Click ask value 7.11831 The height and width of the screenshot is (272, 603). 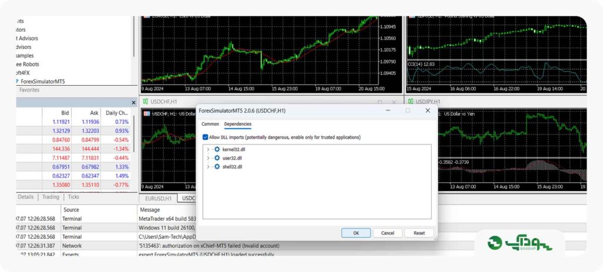[x=90, y=157]
